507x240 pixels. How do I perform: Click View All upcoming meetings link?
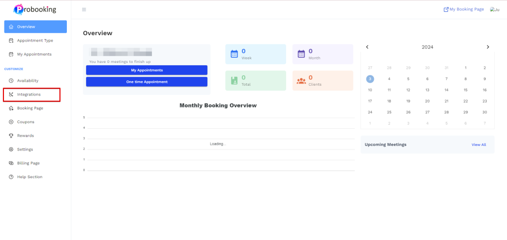click(x=478, y=144)
